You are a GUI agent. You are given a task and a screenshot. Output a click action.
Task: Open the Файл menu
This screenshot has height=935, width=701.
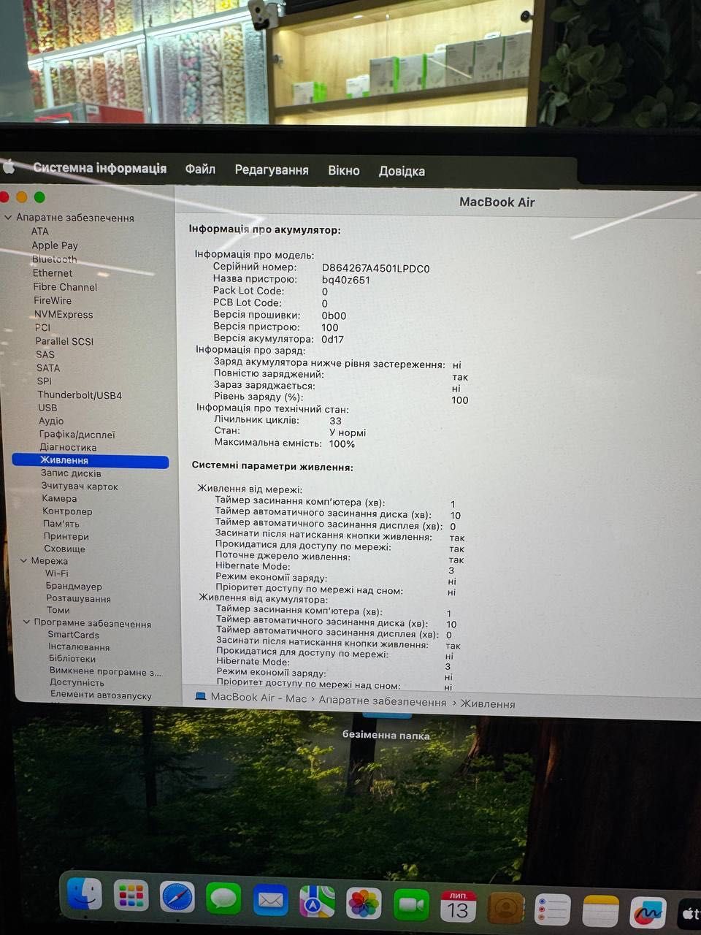coord(200,169)
